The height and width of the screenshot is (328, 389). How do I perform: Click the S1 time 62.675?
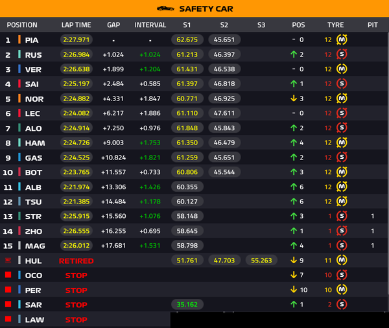[x=187, y=40]
